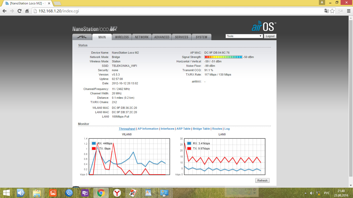Switch to the MAIN tab
The width and height of the screenshot is (353, 198).
102,37
